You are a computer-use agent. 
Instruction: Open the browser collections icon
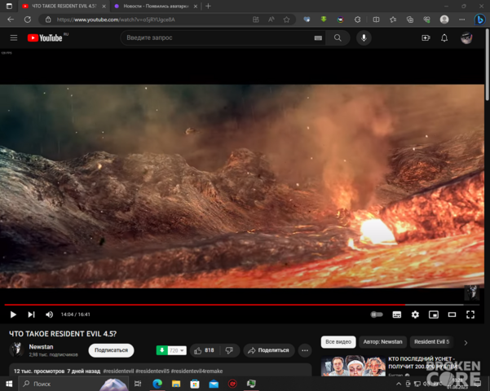pyautogui.click(x=409, y=20)
